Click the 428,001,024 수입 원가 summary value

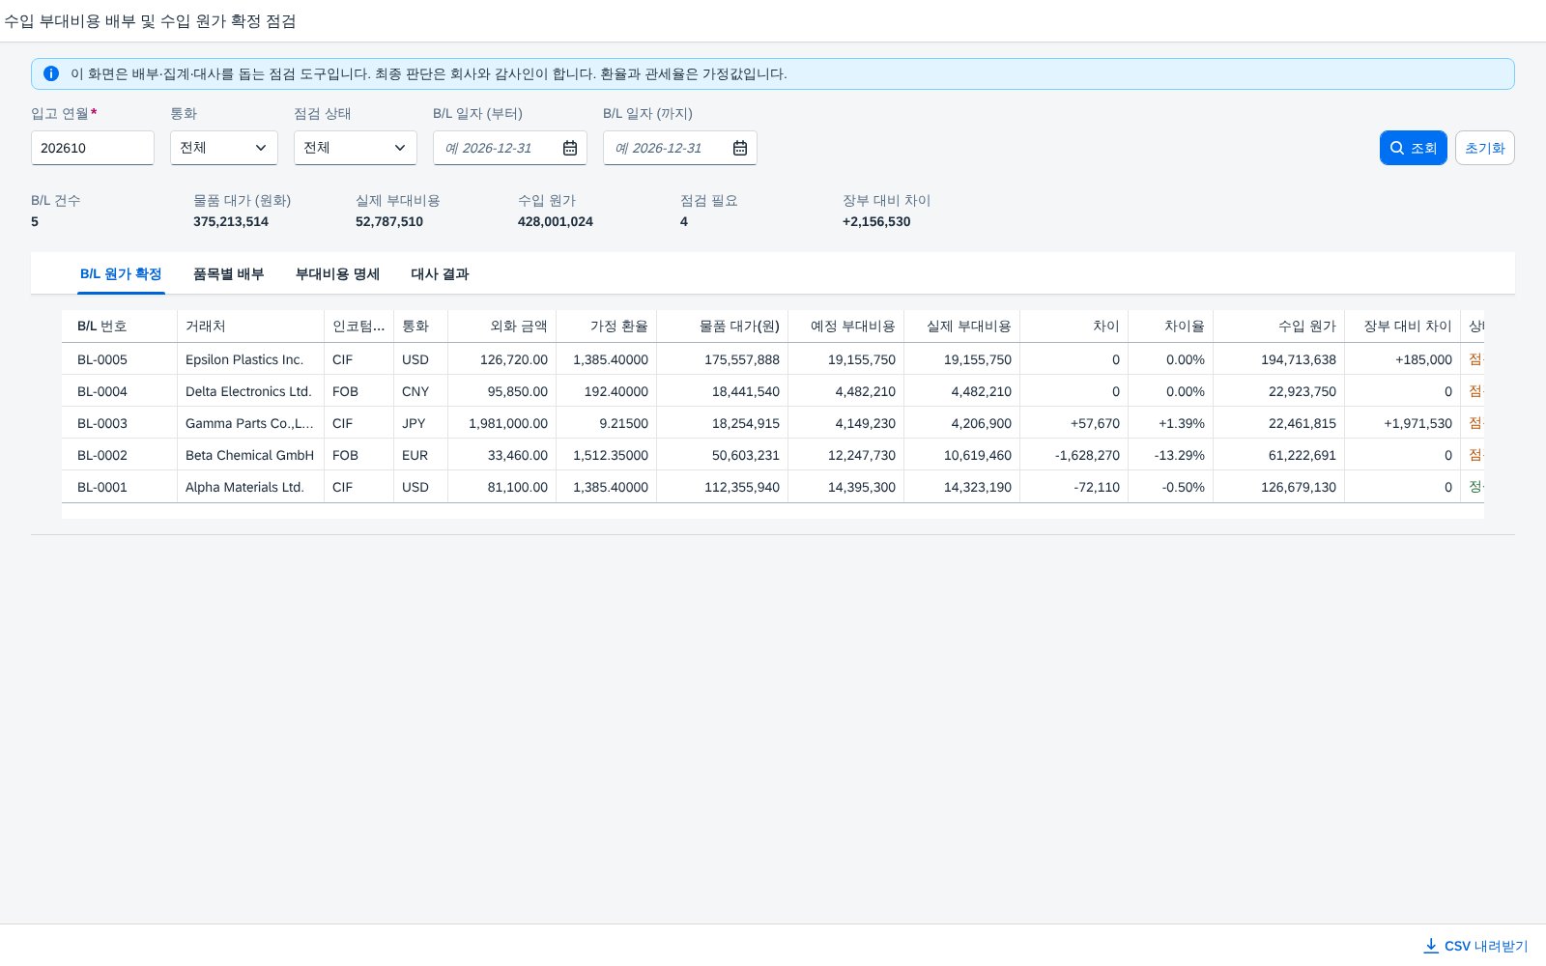pos(556,221)
